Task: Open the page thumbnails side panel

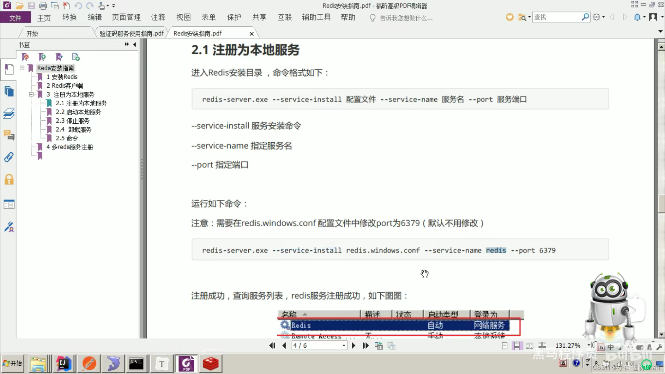Action: tap(9, 91)
